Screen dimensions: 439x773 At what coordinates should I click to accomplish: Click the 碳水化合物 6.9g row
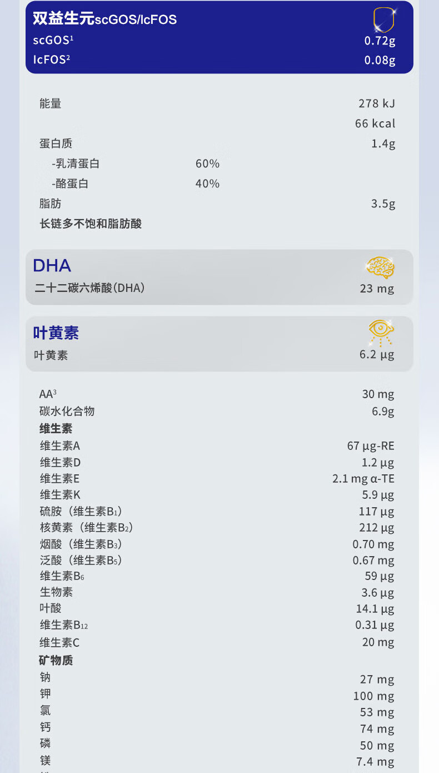pos(217,412)
